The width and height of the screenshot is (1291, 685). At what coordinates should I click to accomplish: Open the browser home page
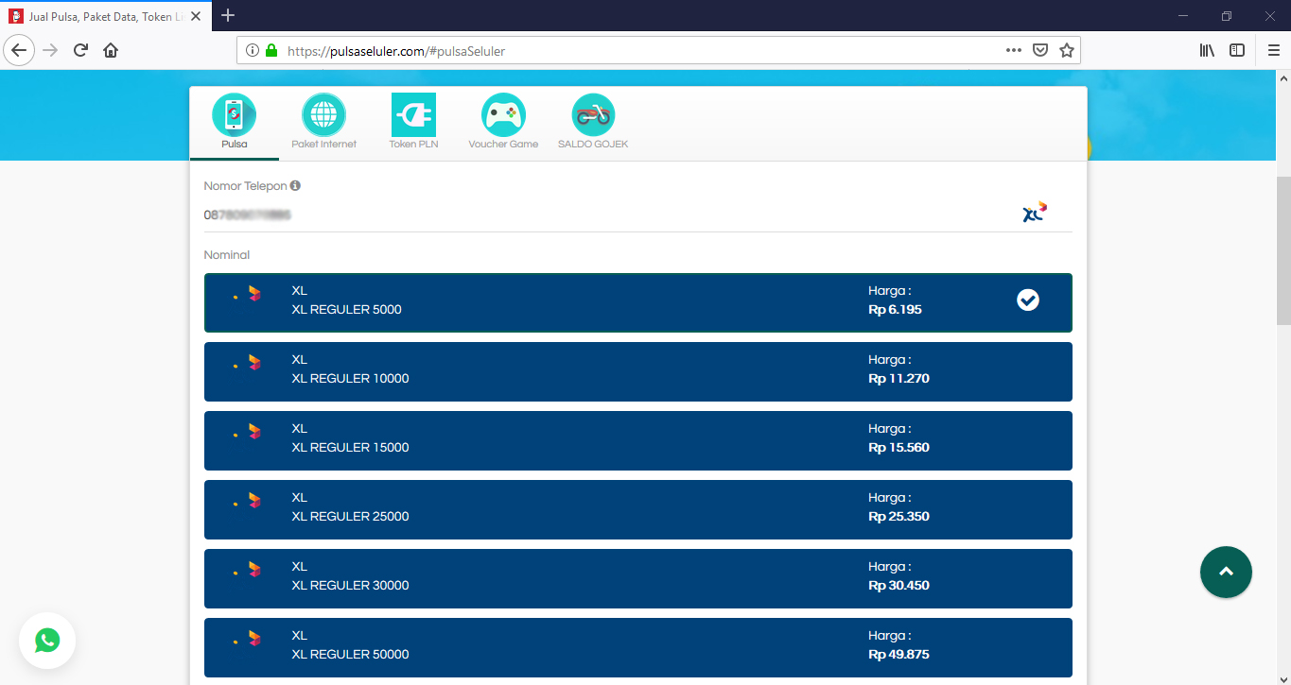(x=111, y=50)
